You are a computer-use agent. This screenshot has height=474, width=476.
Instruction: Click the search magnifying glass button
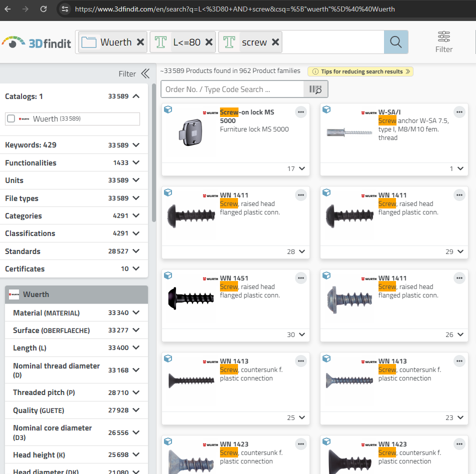(395, 42)
